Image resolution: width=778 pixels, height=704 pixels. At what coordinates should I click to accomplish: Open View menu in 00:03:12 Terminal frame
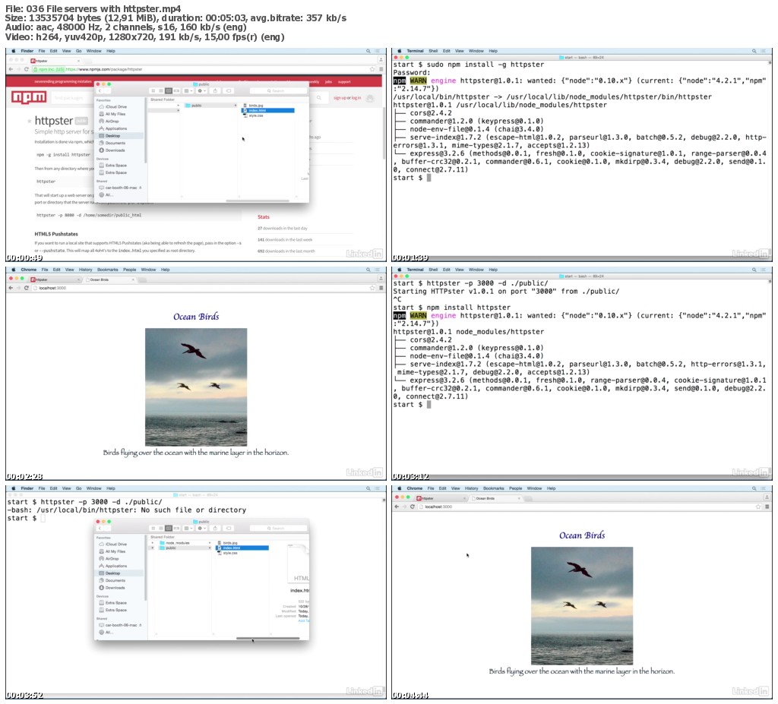click(x=460, y=270)
